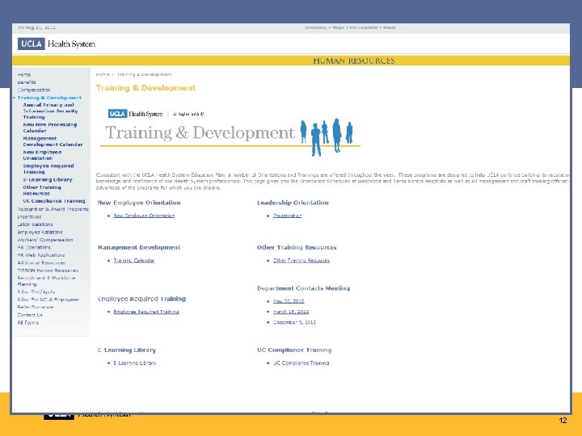Screen dimensions: 582x436
Task: Click the Department Contacts Meeting heading
Action: (x=304, y=288)
